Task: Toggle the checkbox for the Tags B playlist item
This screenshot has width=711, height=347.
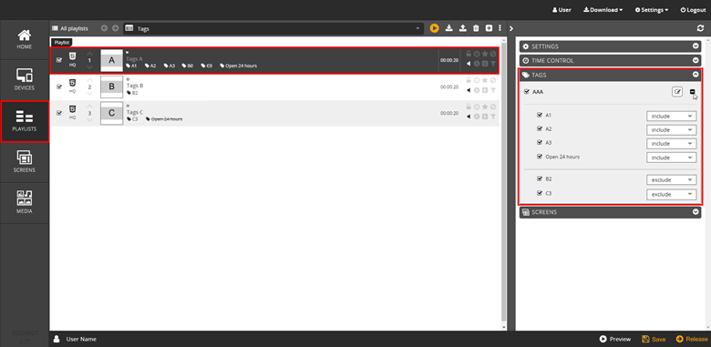Action: click(x=59, y=87)
